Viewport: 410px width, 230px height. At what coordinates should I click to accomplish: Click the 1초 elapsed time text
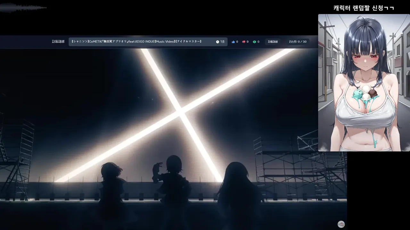point(222,42)
